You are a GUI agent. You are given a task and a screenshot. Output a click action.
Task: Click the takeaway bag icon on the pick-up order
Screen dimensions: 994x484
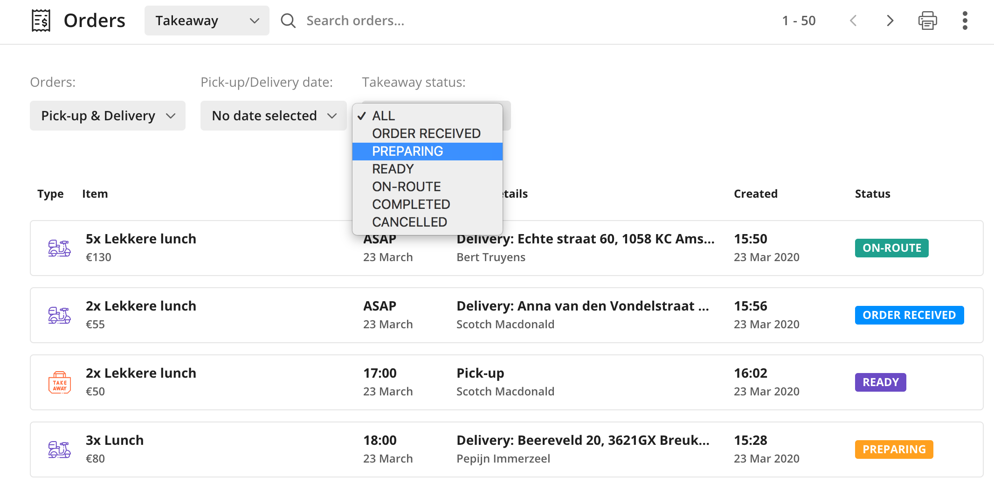pyautogui.click(x=60, y=382)
